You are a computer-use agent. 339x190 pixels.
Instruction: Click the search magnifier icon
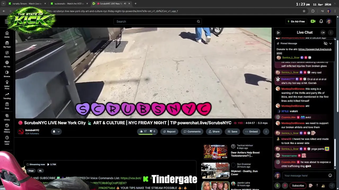(x=198, y=21)
